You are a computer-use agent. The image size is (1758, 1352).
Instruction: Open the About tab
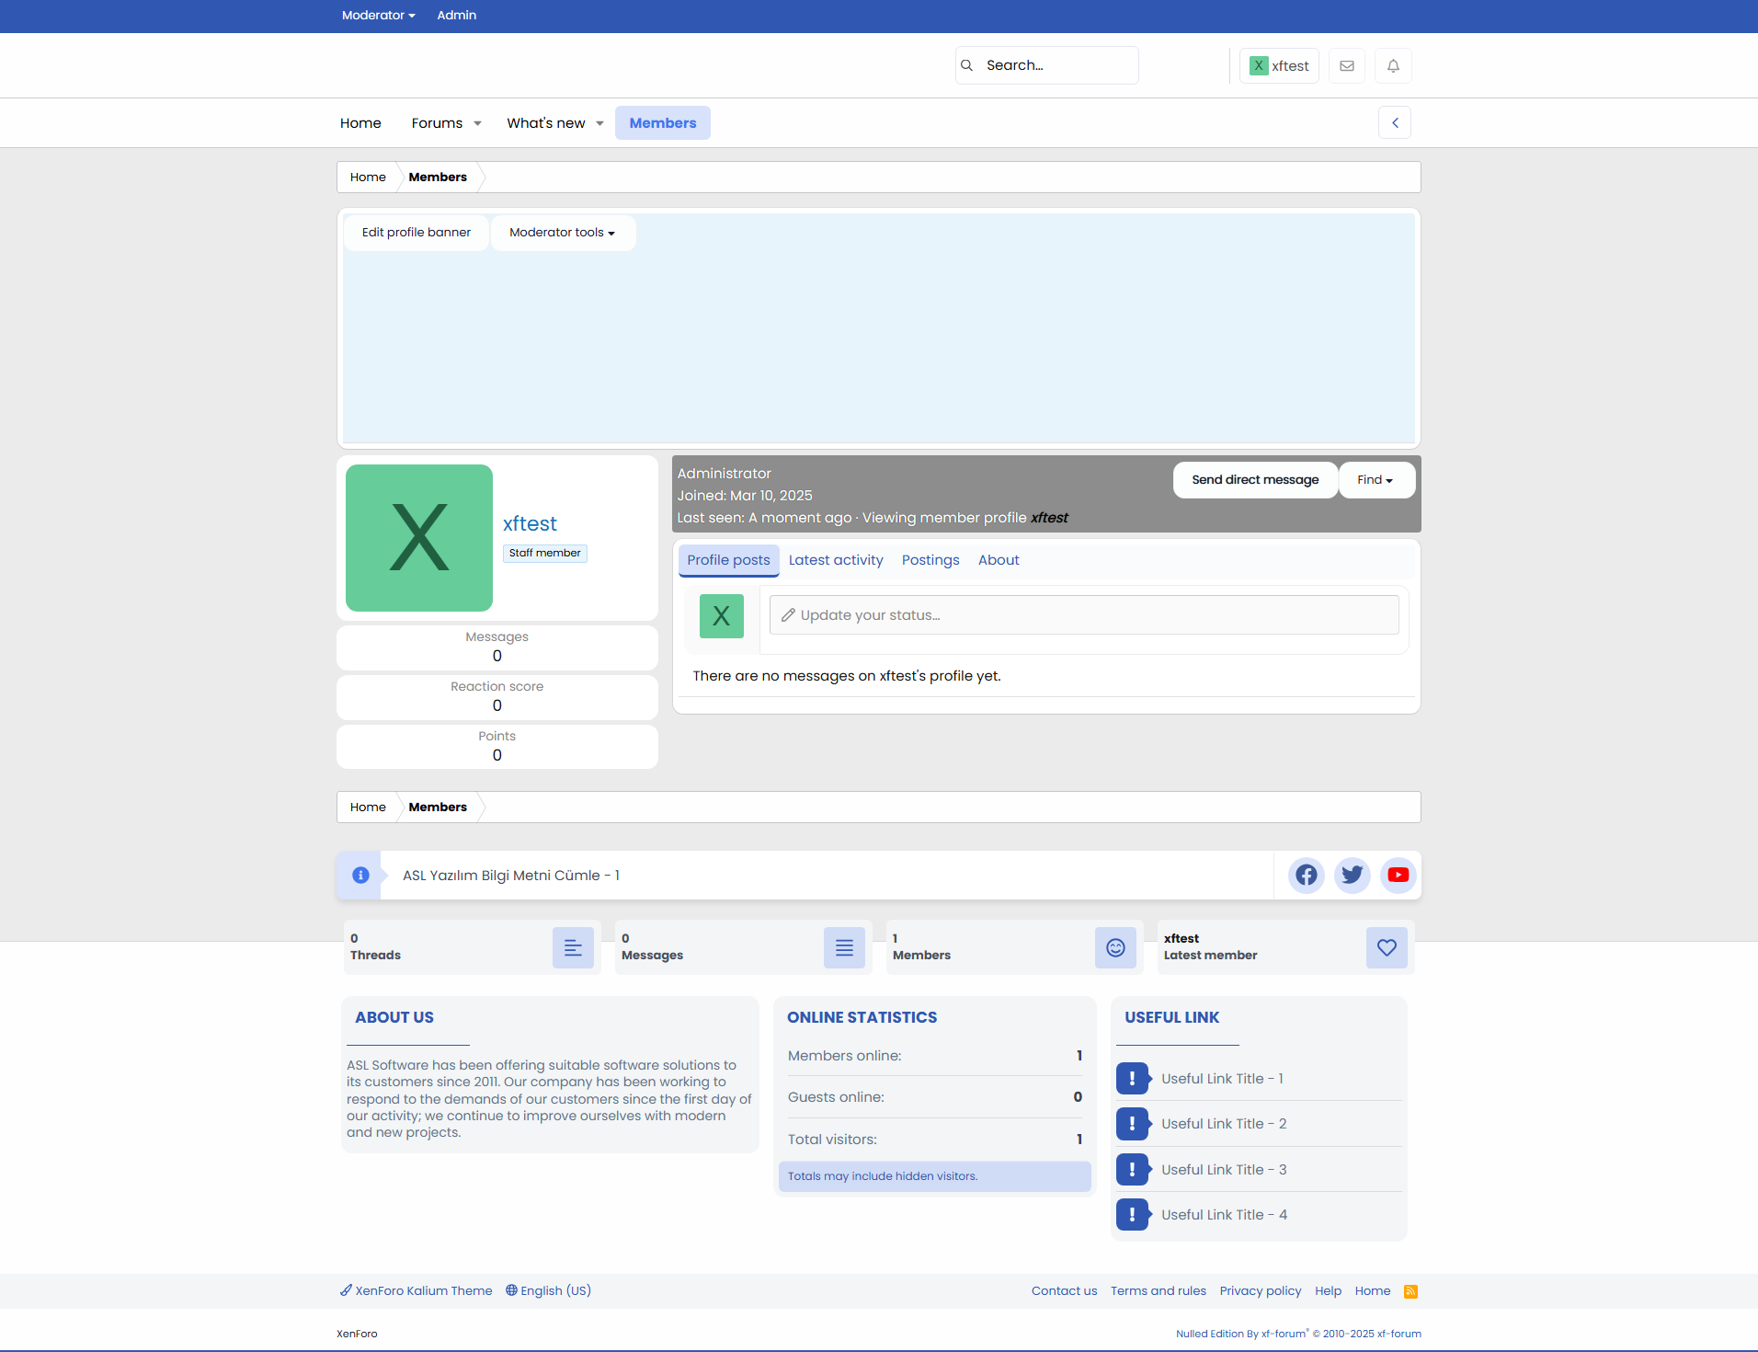coord(998,560)
